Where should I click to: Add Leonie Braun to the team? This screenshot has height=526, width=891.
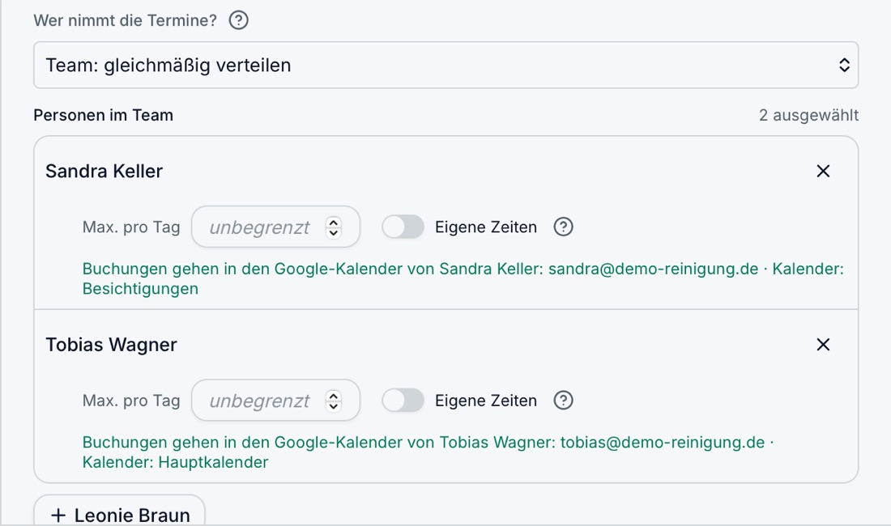point(119,511)
